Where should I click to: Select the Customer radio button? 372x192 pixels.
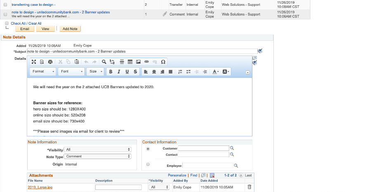(x=148, y=149)
